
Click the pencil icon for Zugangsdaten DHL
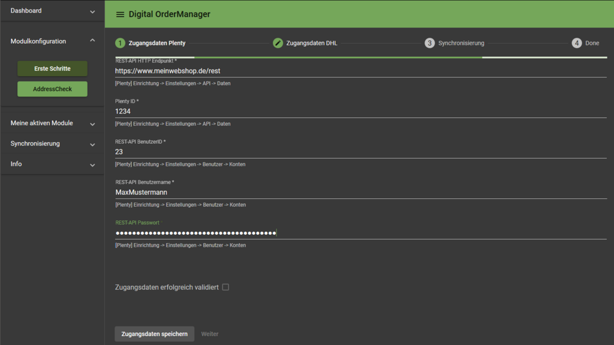[278, 43]
